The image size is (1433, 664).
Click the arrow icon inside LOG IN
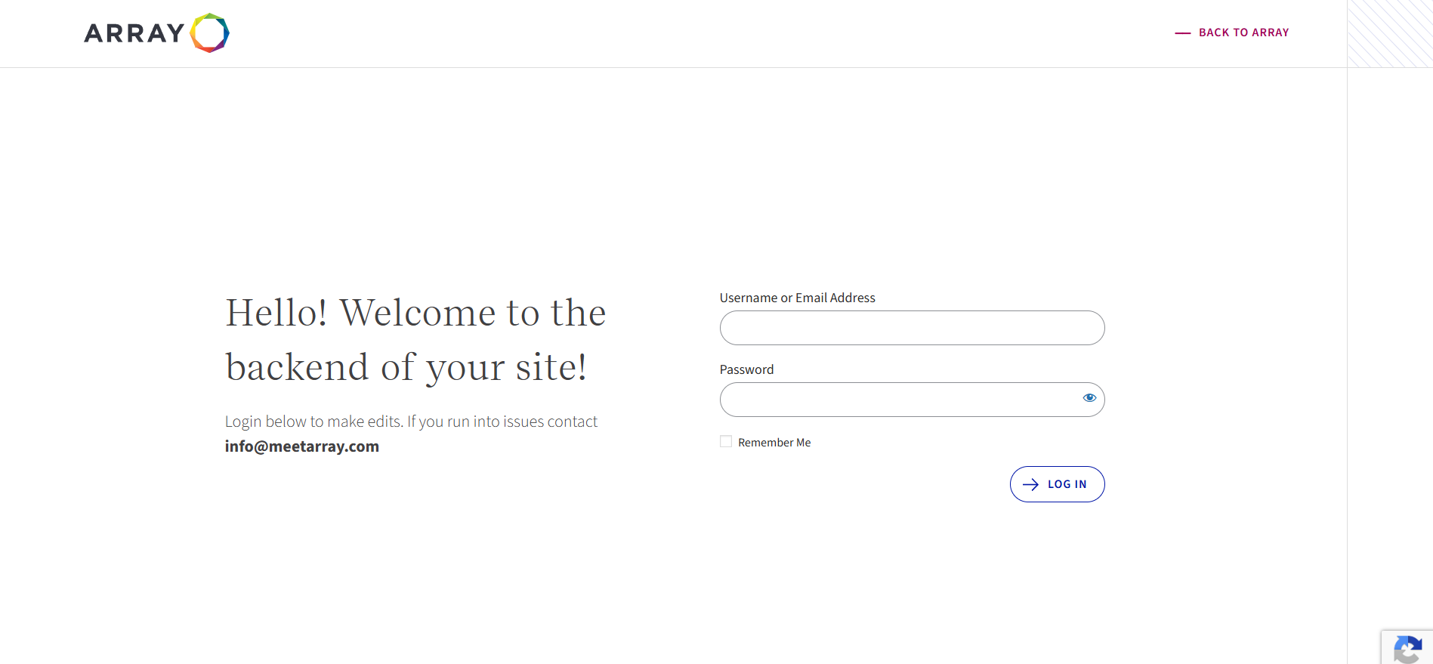coord(1030,485)
